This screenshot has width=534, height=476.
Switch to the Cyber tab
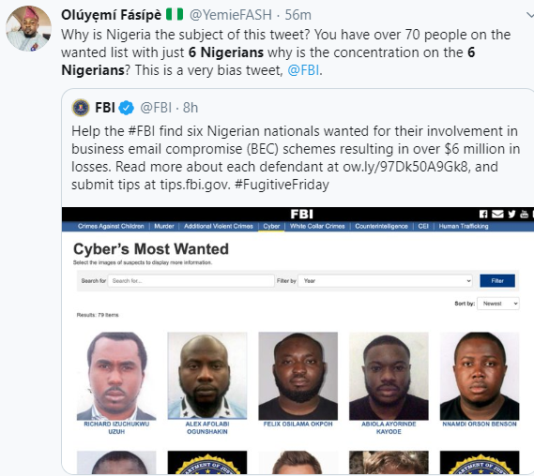(x=271, y=226)
